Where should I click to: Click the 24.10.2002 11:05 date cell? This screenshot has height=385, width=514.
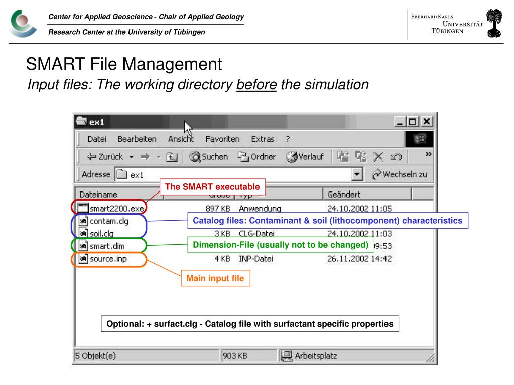point(359,208)
